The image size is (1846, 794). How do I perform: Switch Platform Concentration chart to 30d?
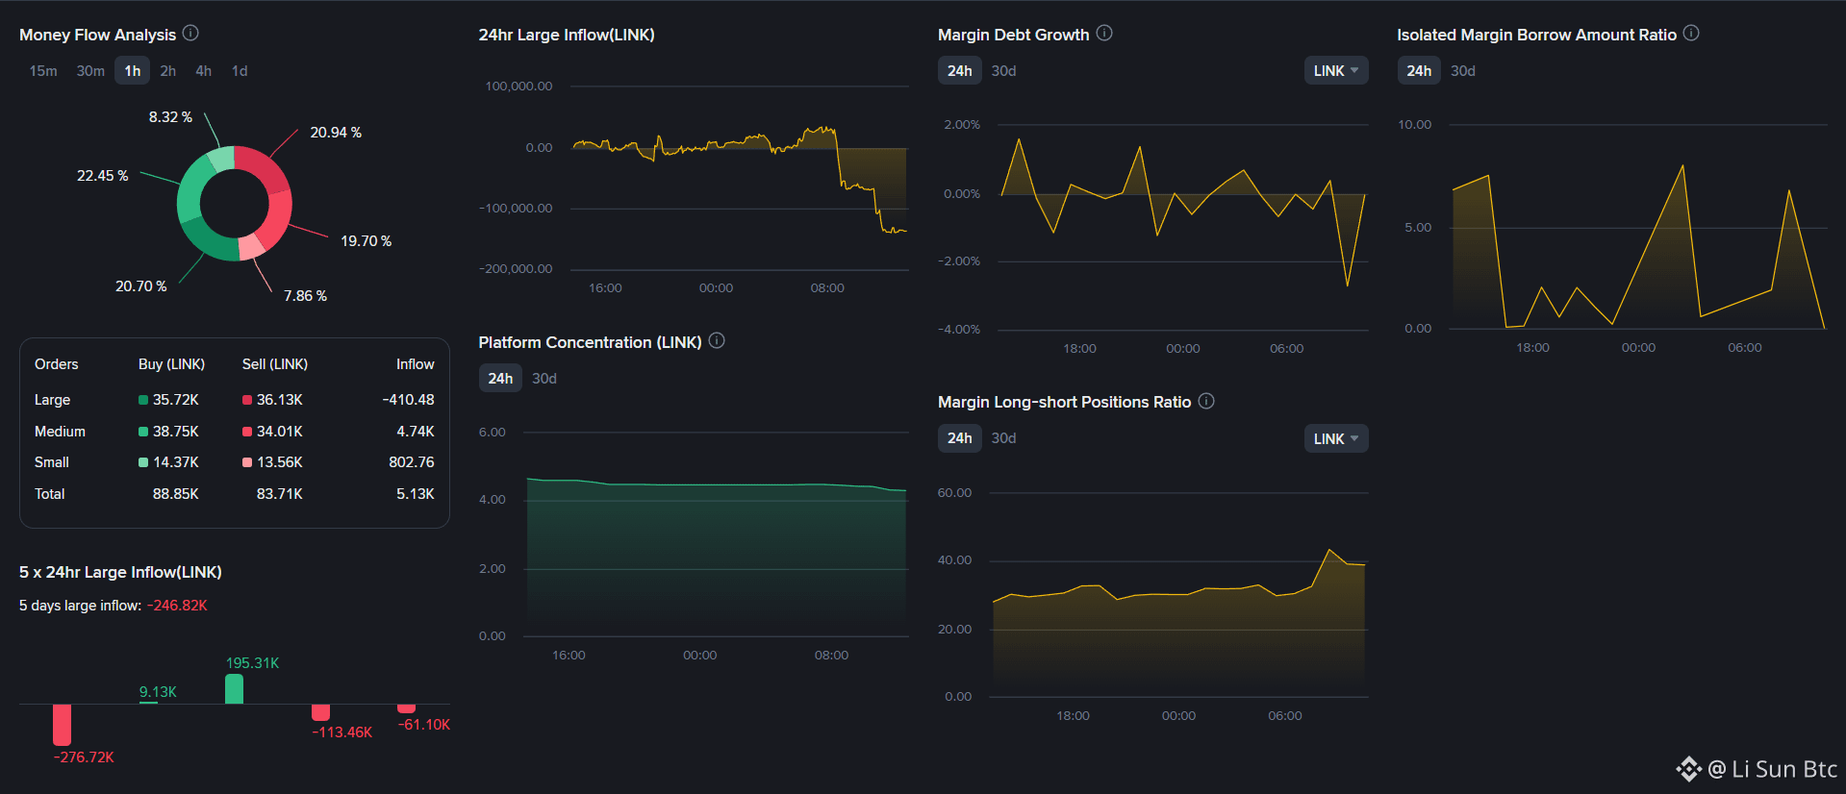point(544,379)
